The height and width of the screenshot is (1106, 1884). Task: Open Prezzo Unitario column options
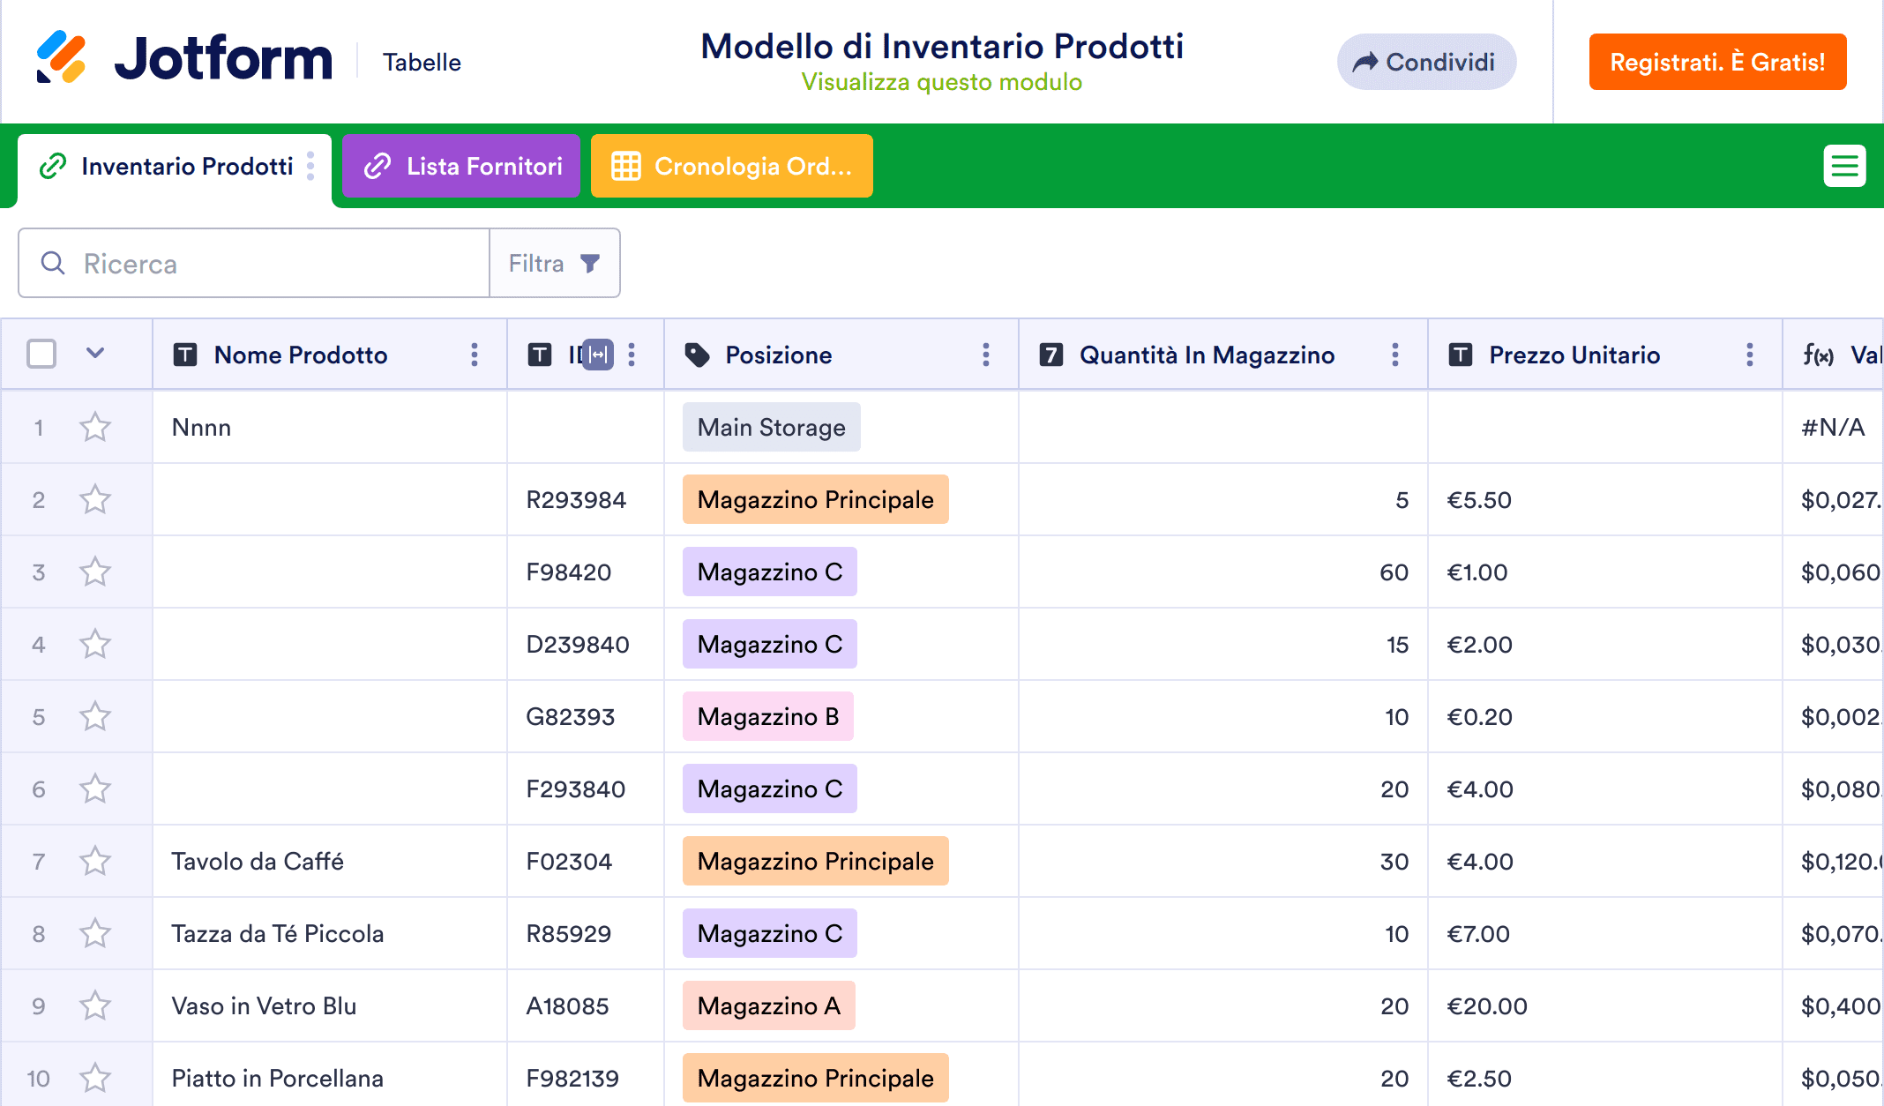[x=1750, y=355]
